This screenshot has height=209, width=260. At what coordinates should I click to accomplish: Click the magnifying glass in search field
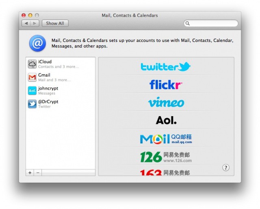pos(188,23)
